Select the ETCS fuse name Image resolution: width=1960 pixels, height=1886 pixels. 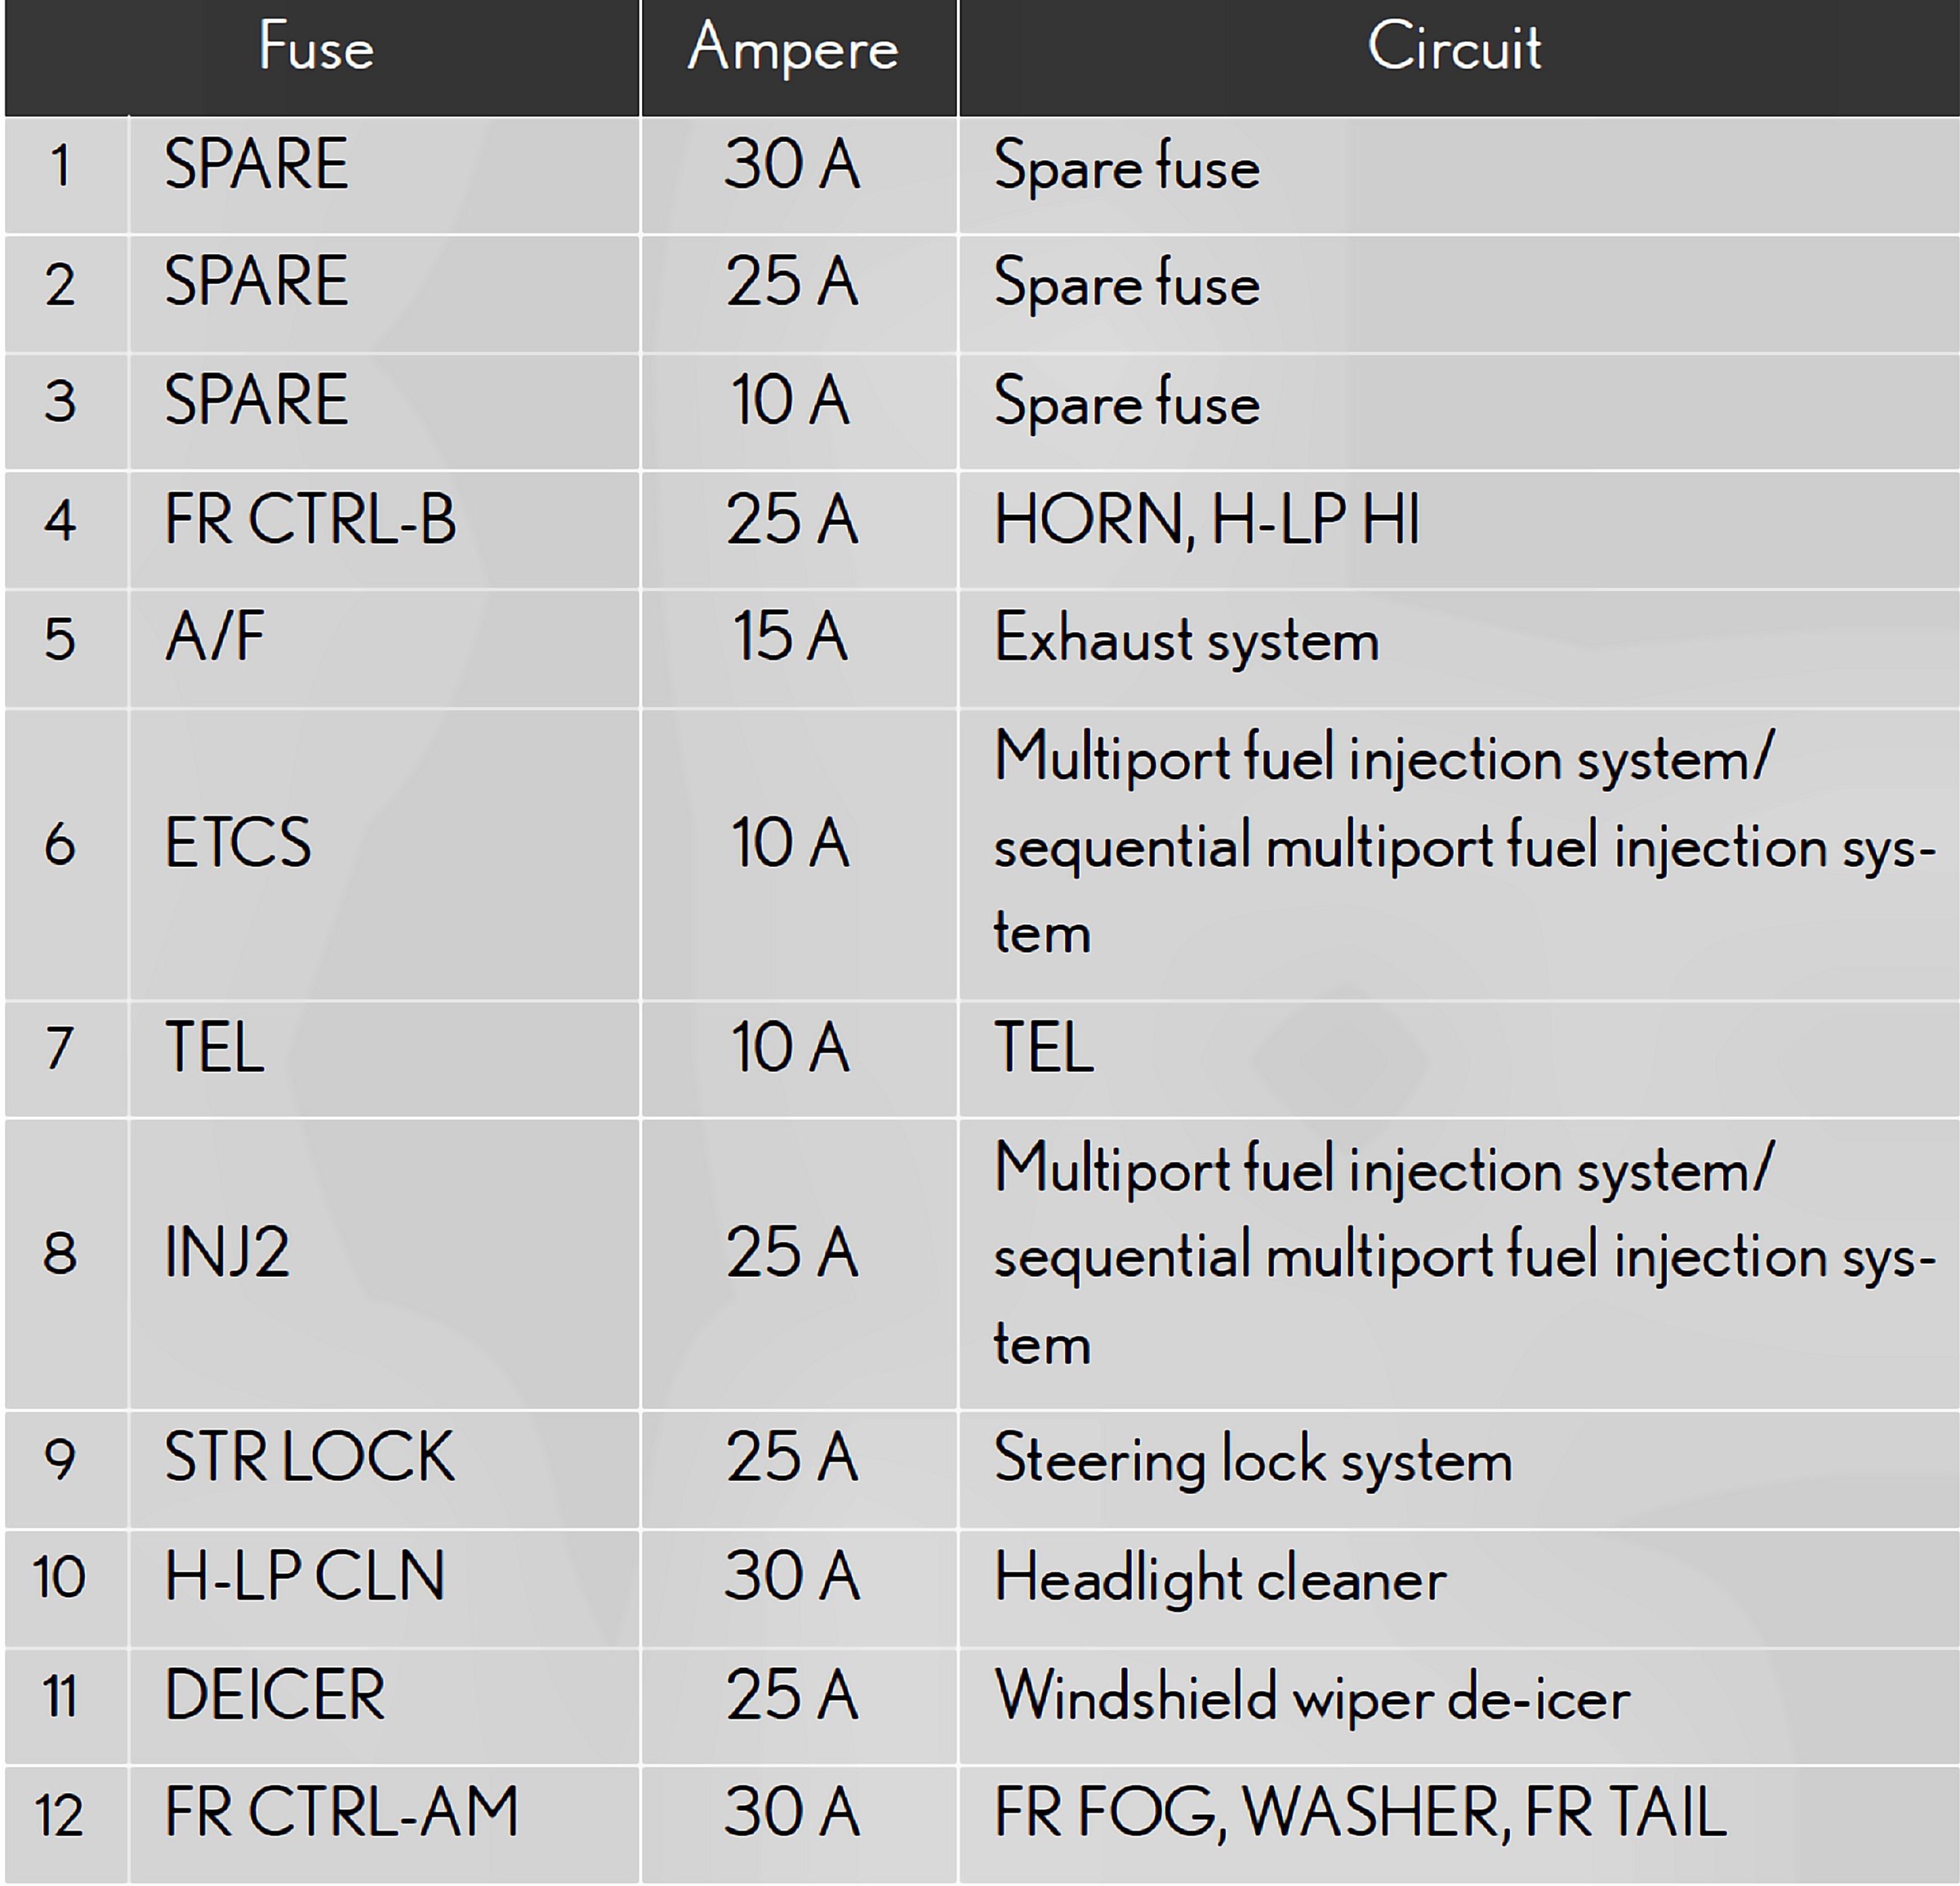click(x=238, y=843)
